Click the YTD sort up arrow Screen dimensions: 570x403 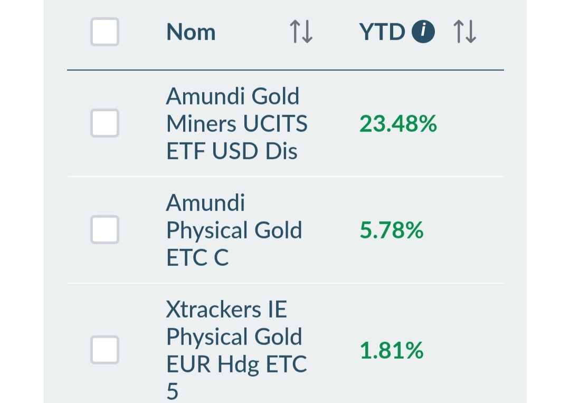click(x=459, y=32)
